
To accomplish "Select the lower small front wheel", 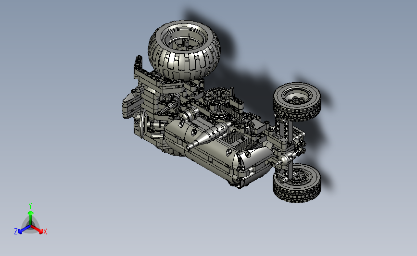I will point(297,183).
